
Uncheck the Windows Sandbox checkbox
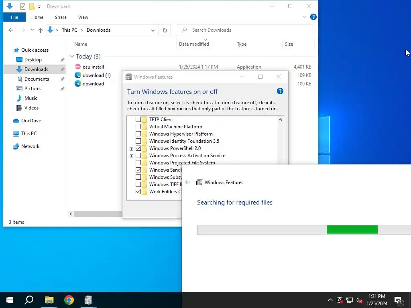click(x=138, y=170)
